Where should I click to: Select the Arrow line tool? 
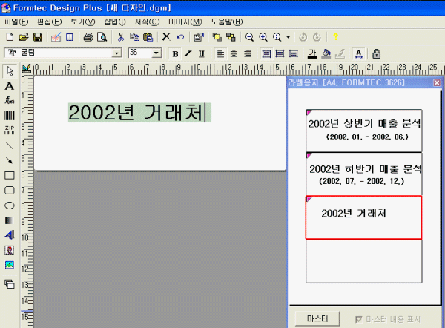pos(10,160)
